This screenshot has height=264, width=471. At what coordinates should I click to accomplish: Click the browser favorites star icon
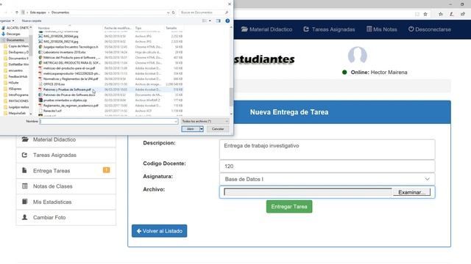(x=425, y=14)
